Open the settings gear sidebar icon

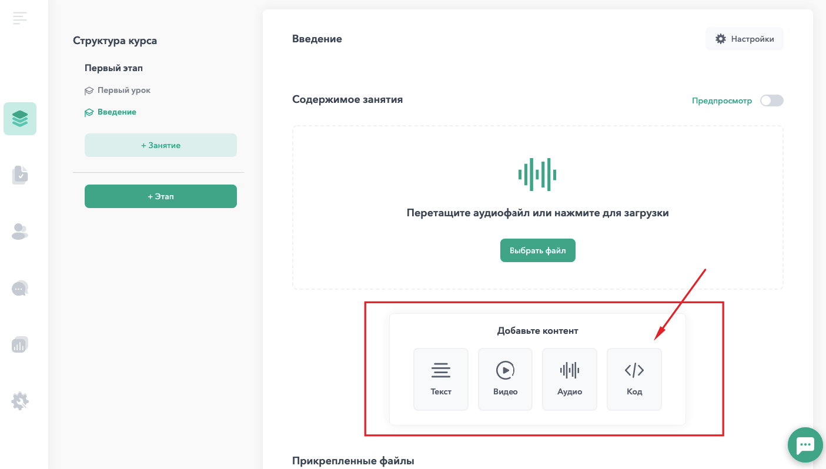coord(20,401)
